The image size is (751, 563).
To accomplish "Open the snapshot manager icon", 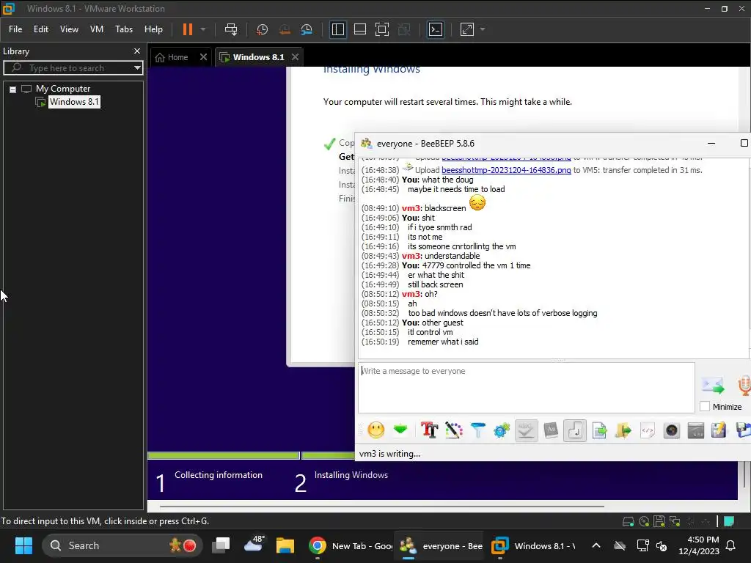I will tap(307, 29).
